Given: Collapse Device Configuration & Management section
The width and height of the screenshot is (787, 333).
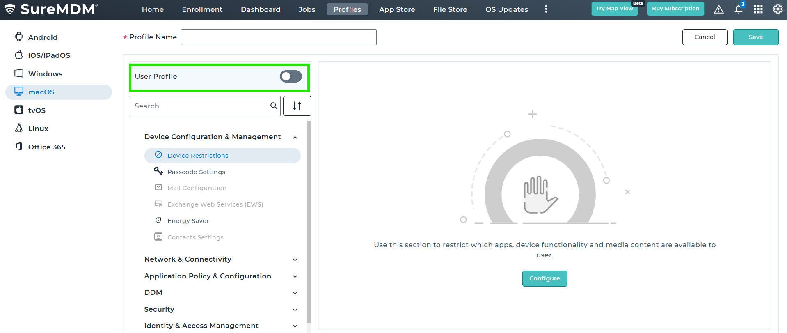Looking at the screenshot, I should pyautogui.click(x=295, y=137).
